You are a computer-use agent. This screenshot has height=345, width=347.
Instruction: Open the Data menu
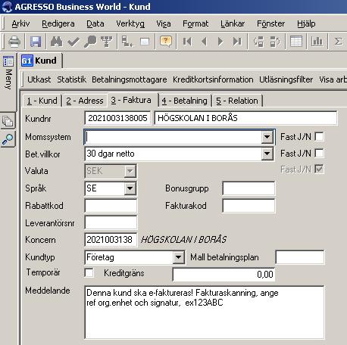(95, 23)
